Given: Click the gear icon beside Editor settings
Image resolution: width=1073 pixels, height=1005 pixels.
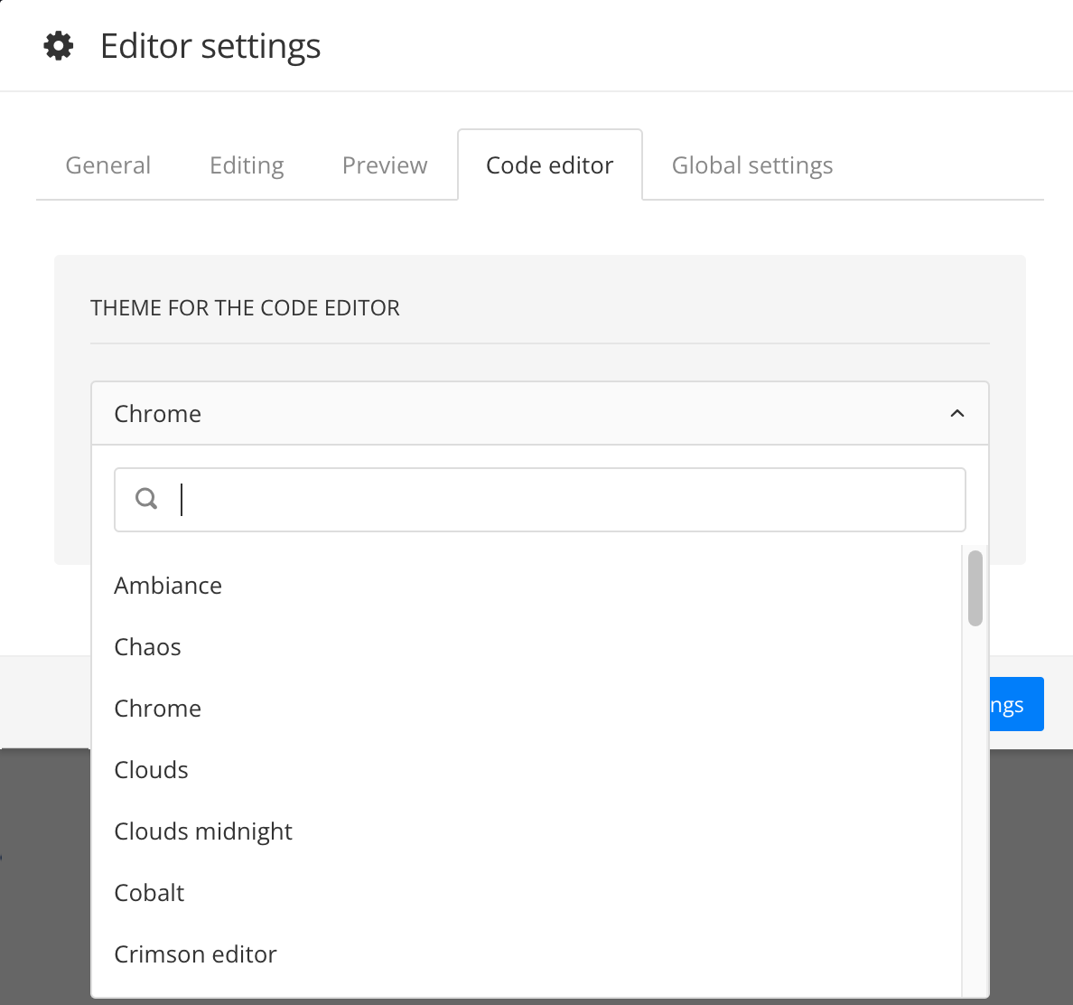Looking at the screenshot, I should click(58, 45).
